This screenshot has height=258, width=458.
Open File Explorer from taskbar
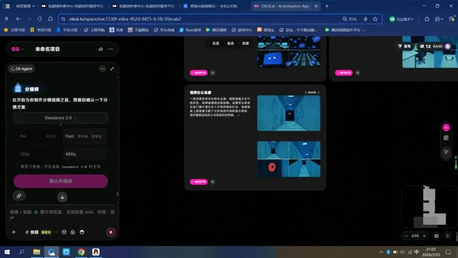pyautogui.click(x=36, y=252)
